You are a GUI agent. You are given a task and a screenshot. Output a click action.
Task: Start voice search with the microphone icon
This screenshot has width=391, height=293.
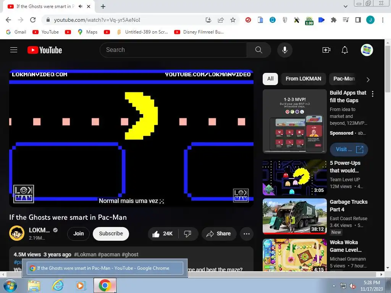(284, 50)
